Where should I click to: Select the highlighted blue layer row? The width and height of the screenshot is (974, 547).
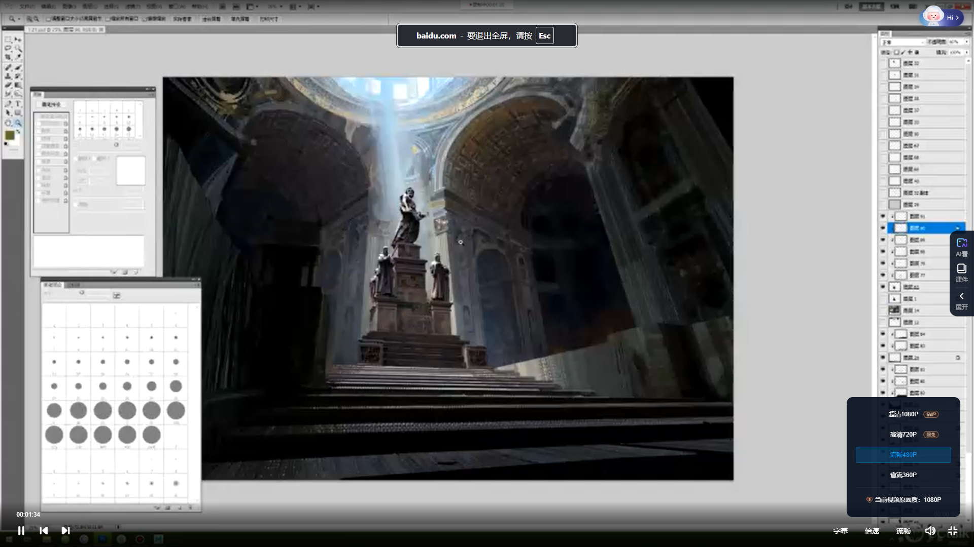tap(926, 228)
